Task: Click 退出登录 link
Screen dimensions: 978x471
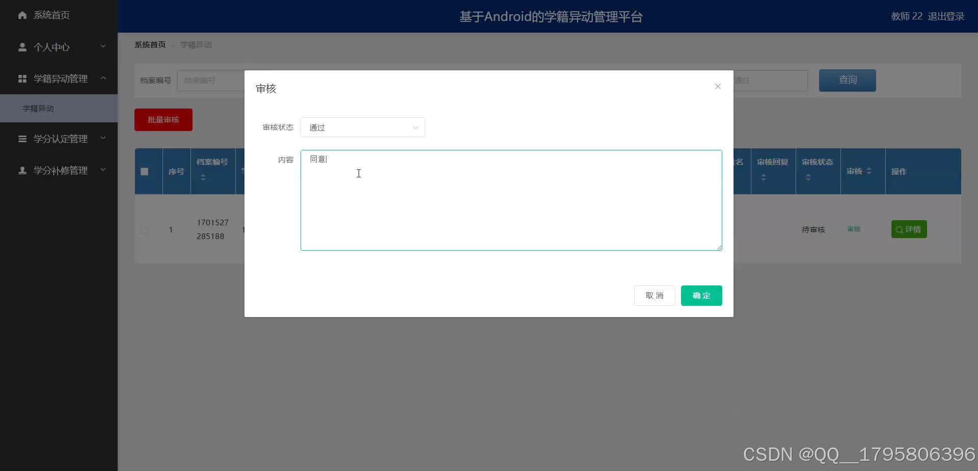Action: 946,16
